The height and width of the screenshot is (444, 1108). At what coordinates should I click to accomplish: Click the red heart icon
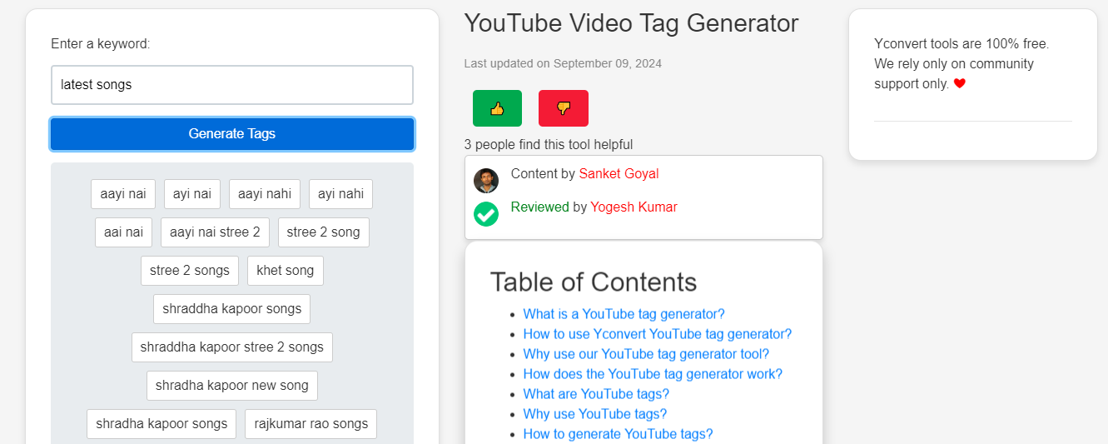click(x=959, y=83)
